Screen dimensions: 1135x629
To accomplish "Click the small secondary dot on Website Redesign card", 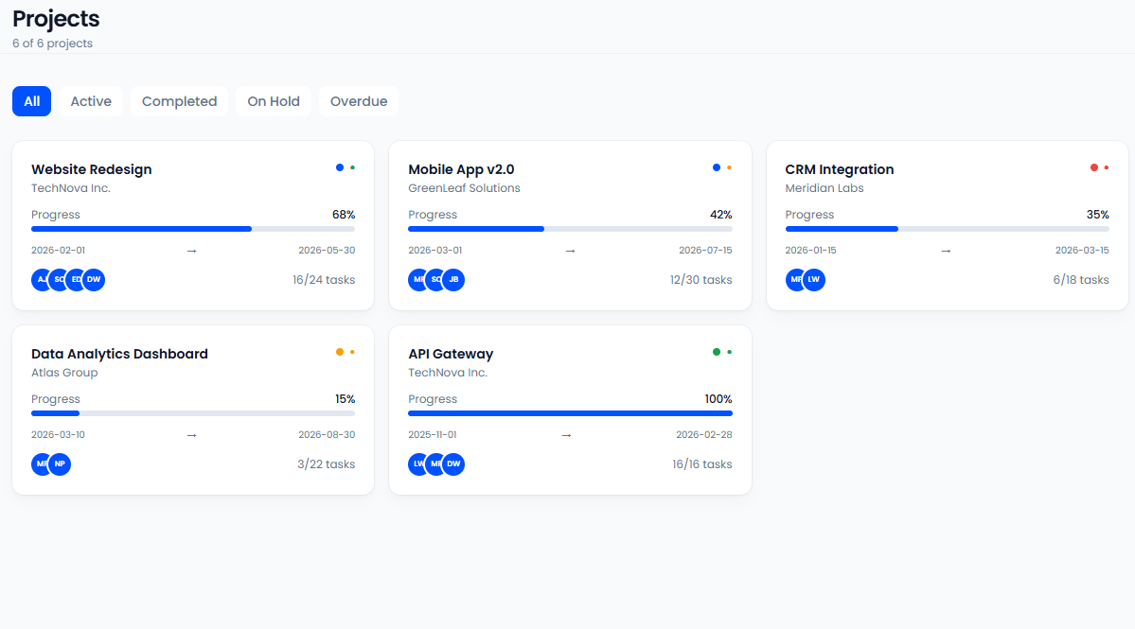I will tap(351, 167).
